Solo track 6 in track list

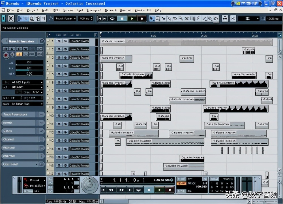pos(65,82)
